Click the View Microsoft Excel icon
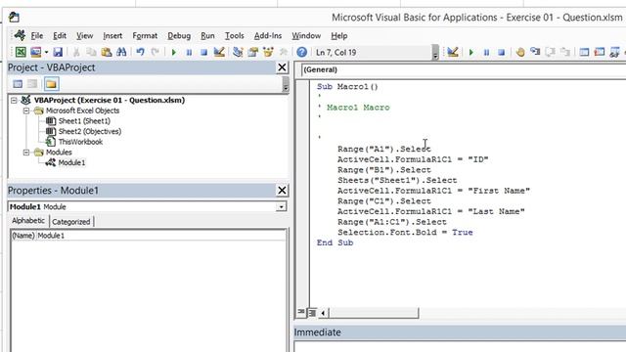 pyautogui.click(x=21, y=52)
